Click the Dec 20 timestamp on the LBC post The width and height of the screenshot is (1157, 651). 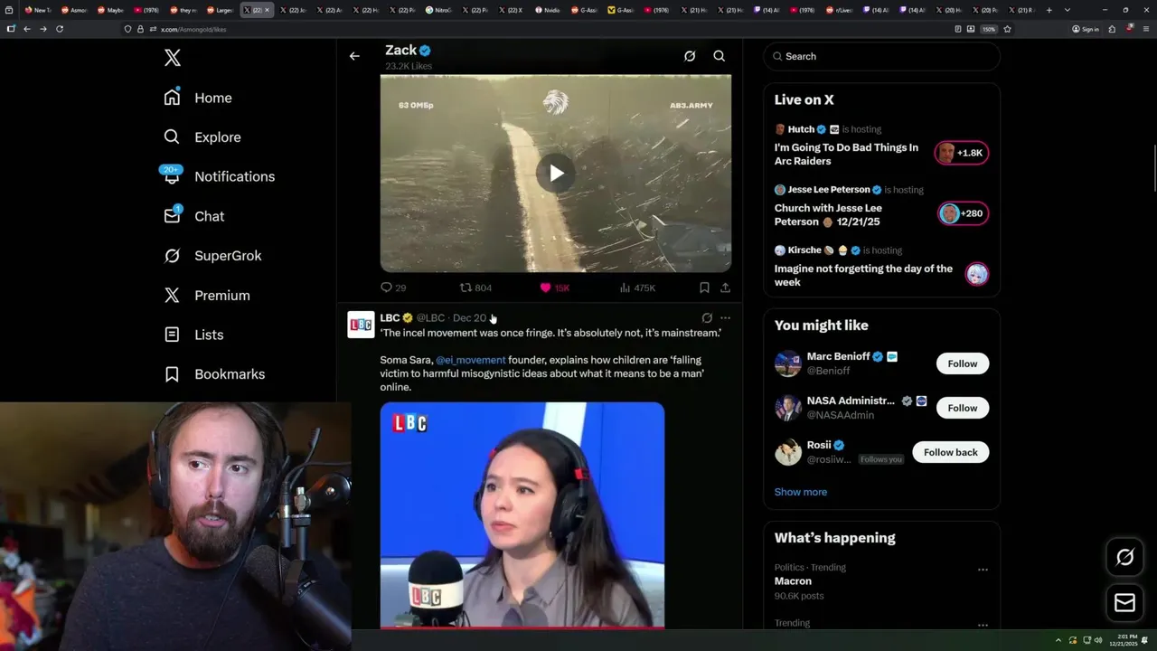[x=469, y=318]
